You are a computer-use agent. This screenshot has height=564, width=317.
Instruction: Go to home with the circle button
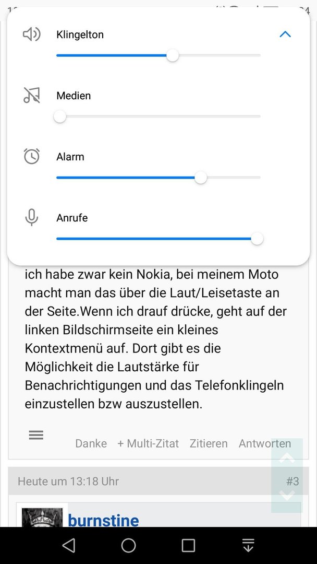pos(129,545)
